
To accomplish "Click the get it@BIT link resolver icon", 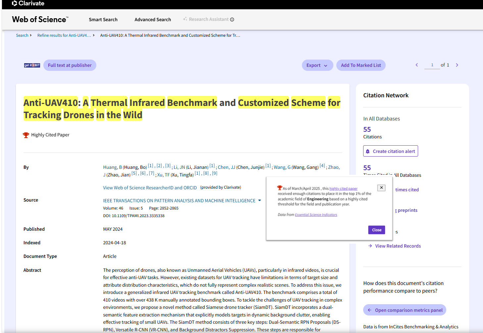I will [x=32, y=65].
